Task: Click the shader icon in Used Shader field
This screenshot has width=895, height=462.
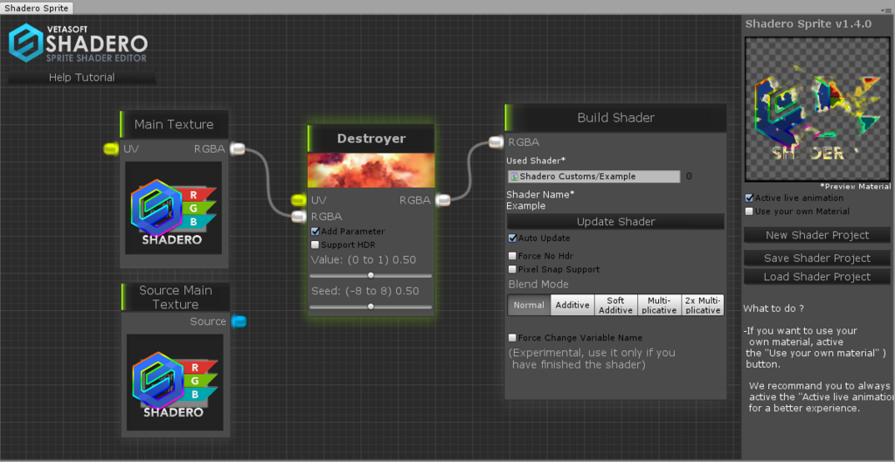Action: [x=514, y=176]
